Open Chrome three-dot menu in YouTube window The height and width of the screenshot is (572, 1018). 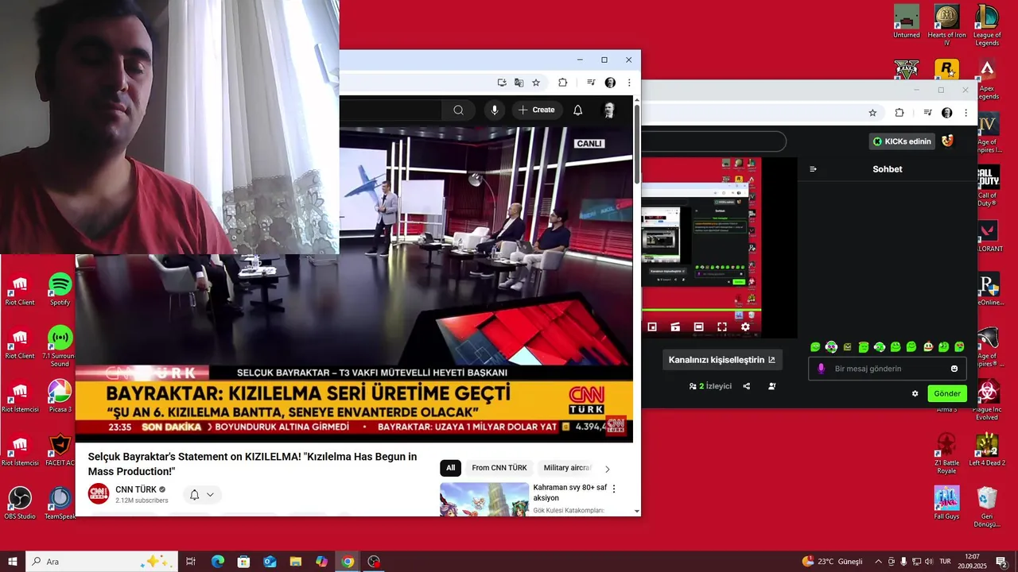click(x=629, y=83)
